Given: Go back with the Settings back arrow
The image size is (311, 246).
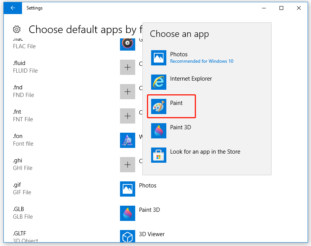Looking at the screenshot, I should point(13,8).
